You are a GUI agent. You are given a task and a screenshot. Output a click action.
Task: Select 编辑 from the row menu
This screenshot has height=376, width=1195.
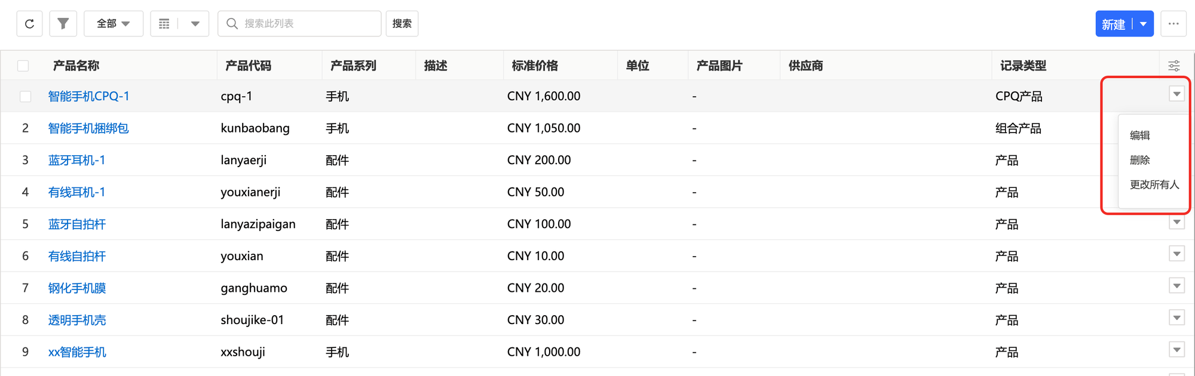pos(1140,135)
